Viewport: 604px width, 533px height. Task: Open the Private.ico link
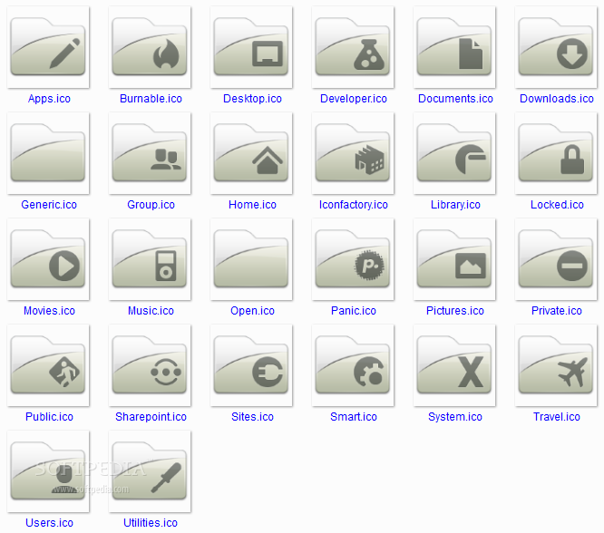[557, 311]
